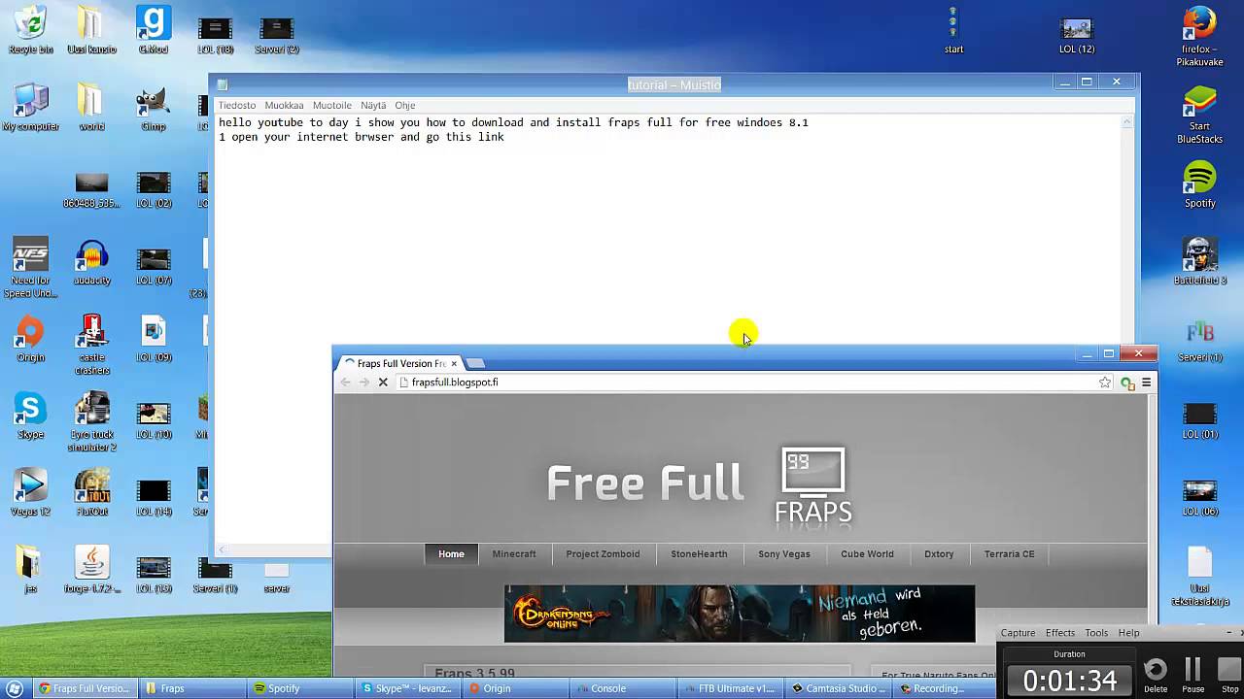Open the Sony Vegas blog page
The height and width of the screenshot is (699, 1244).
pos(784,554)
